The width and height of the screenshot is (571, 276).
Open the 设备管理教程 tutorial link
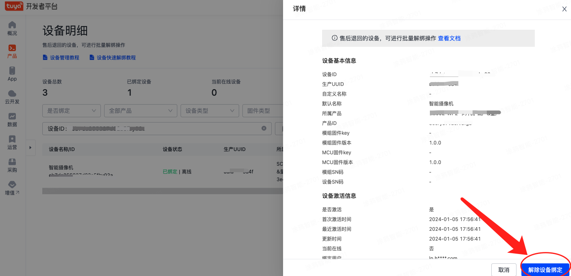[61, 58]
